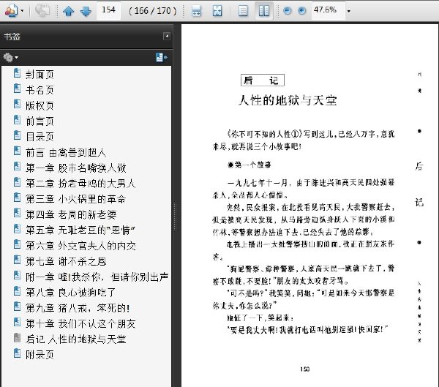The height and width of the screenshot is (387, 439).
Task: Jump to 附录页 bookmark
Action: tap(40, 355)
